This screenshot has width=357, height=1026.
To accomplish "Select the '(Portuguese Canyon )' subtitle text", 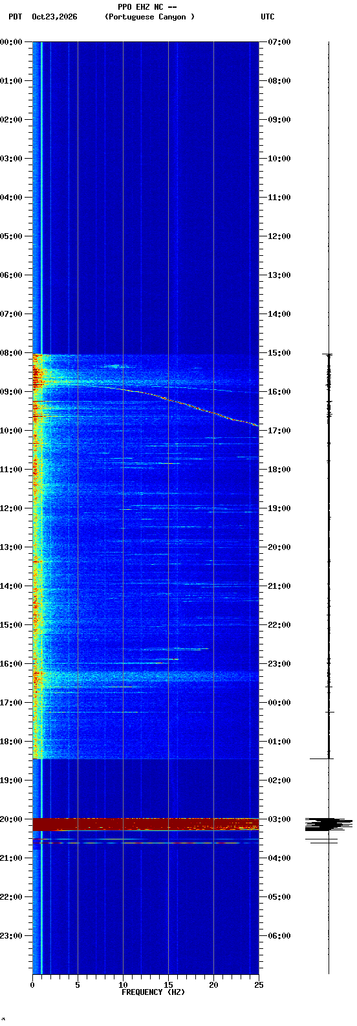I will coord(149,17).
